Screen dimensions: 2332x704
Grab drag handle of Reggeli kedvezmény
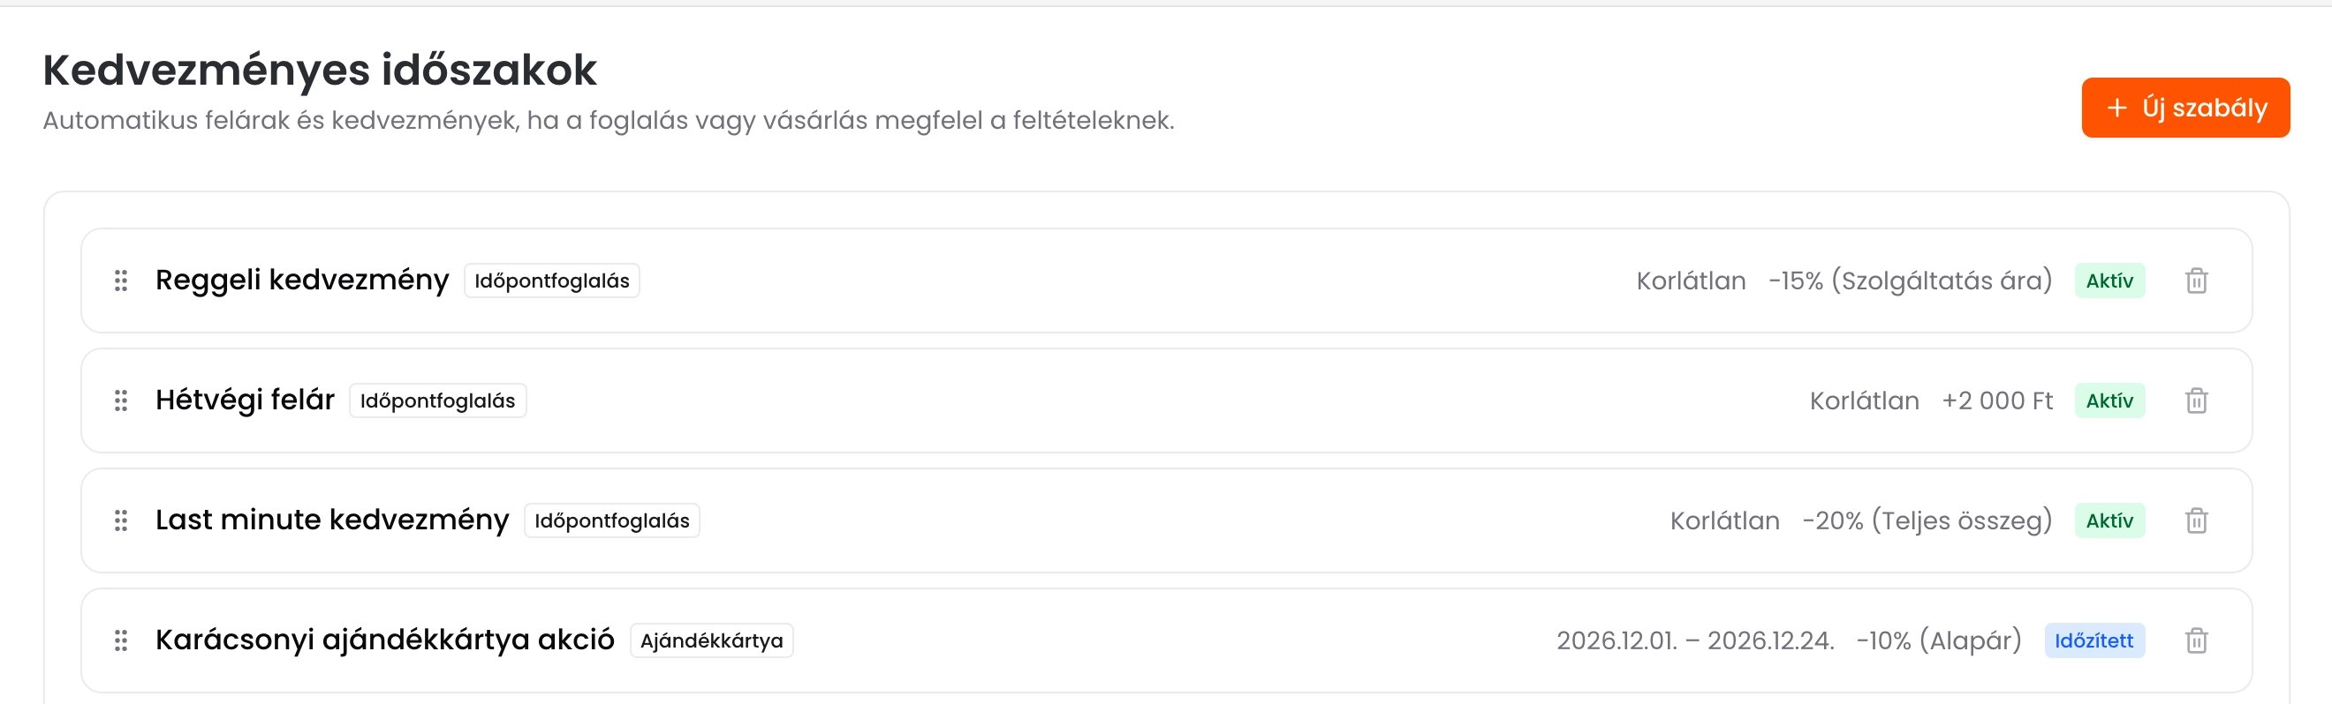tap(120, 281)
